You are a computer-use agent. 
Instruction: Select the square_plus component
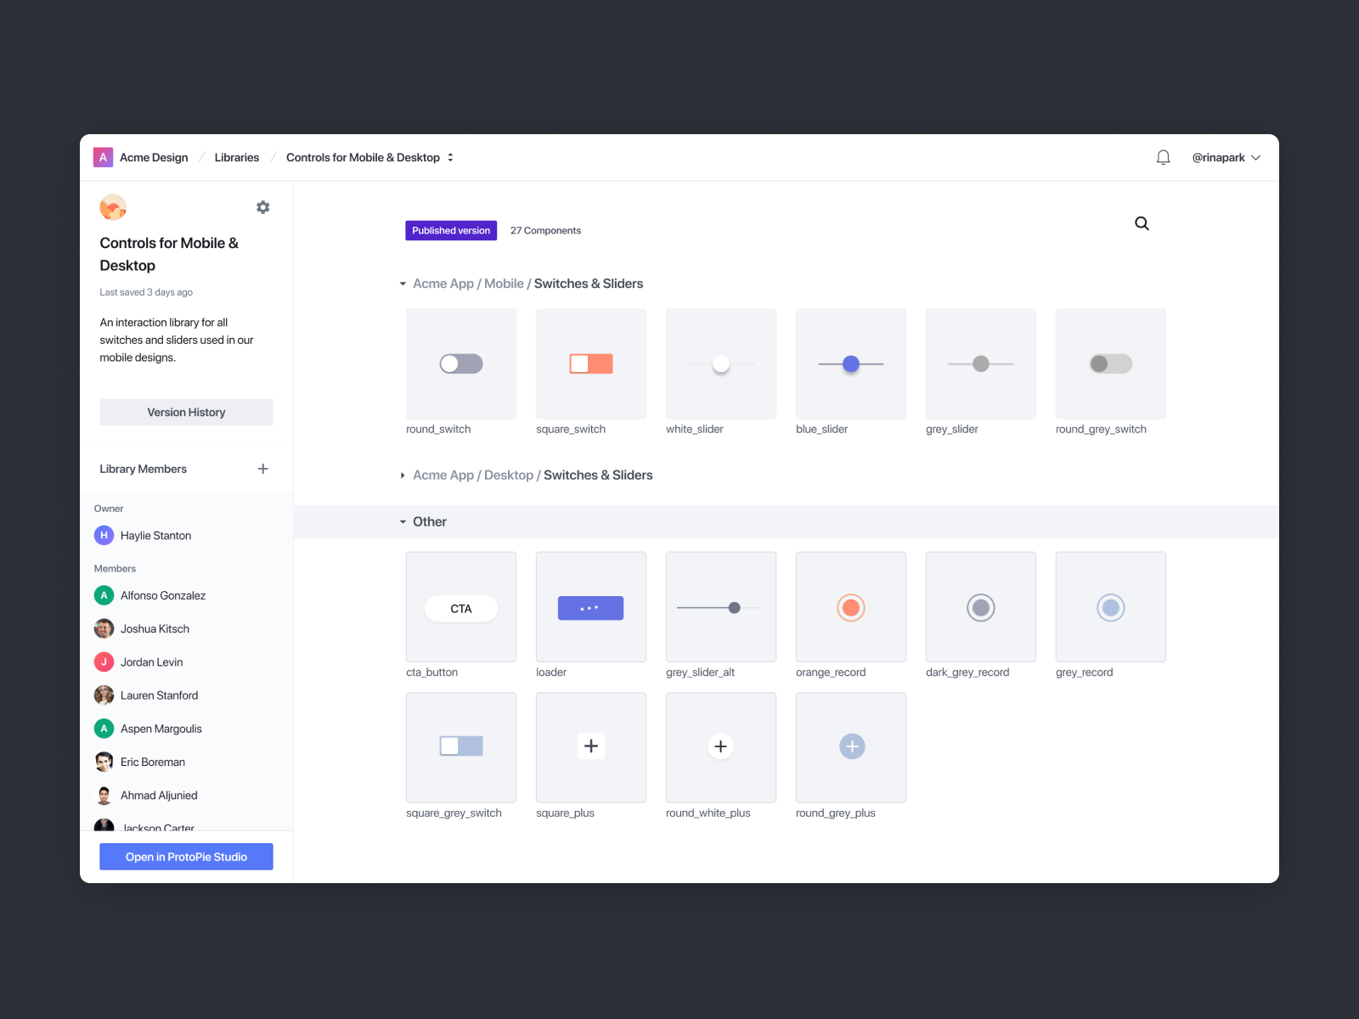click(x=591, y=747)
